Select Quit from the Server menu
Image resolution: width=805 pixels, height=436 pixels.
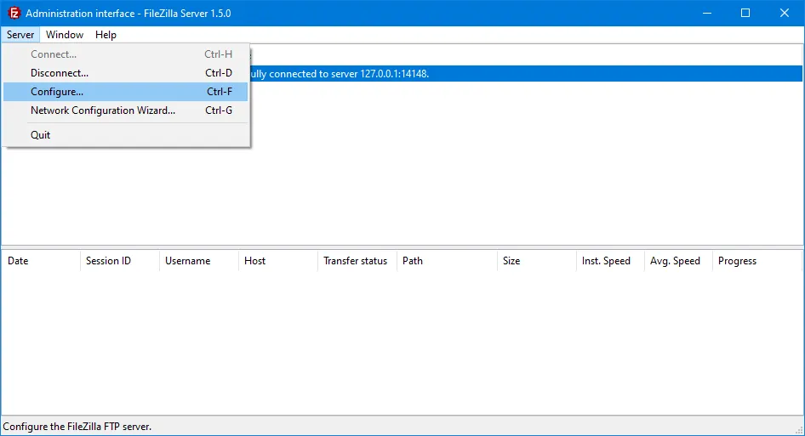point(126,135)
